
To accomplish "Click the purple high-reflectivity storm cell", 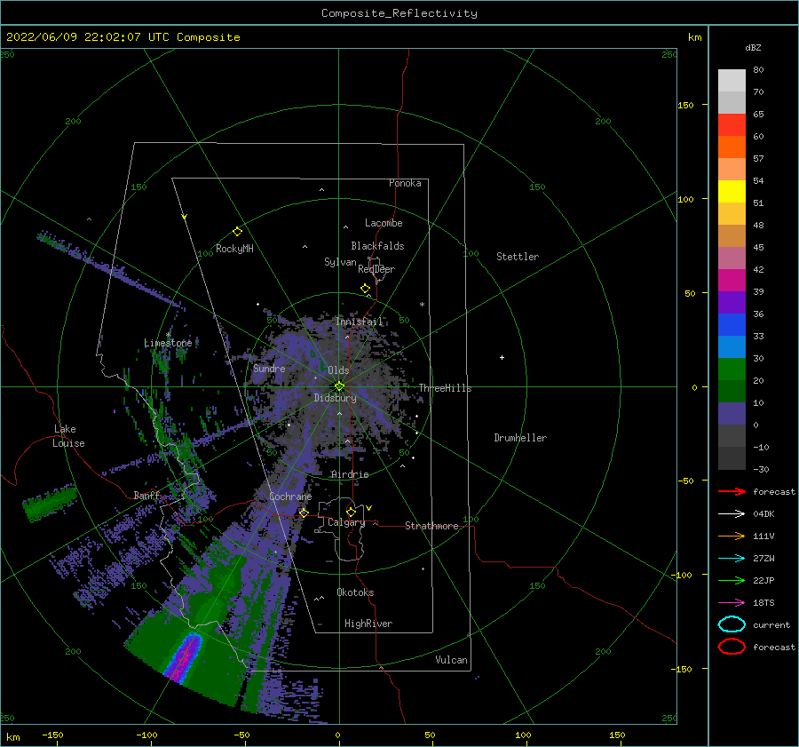I will (182, 656).
